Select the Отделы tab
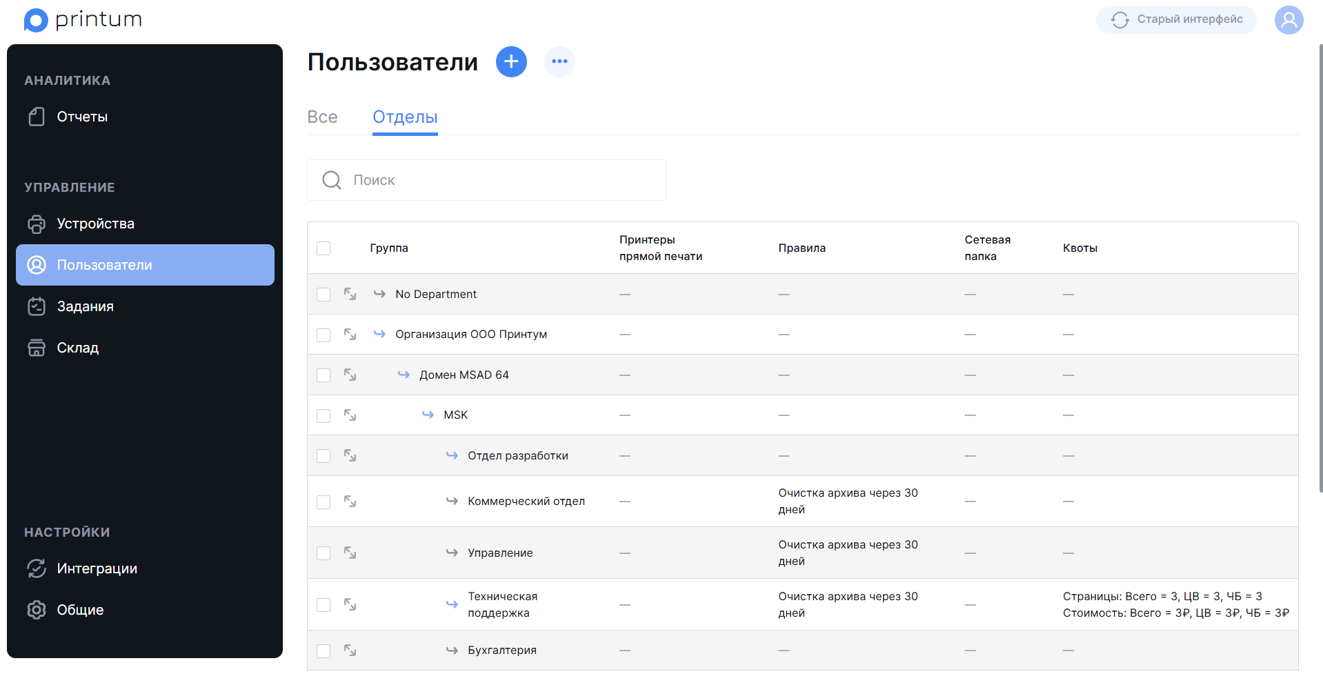 [405, 117]
